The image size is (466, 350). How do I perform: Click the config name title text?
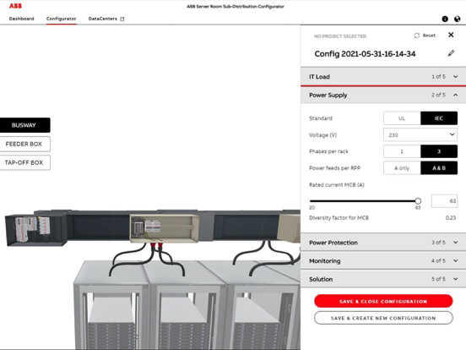coord(365,54)
